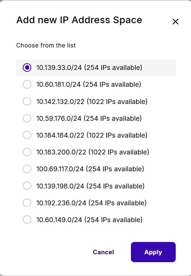Pick the 10.139.198.0/24 radio option
The height and width of the screenshot is (276, 191).
point(27,186)
